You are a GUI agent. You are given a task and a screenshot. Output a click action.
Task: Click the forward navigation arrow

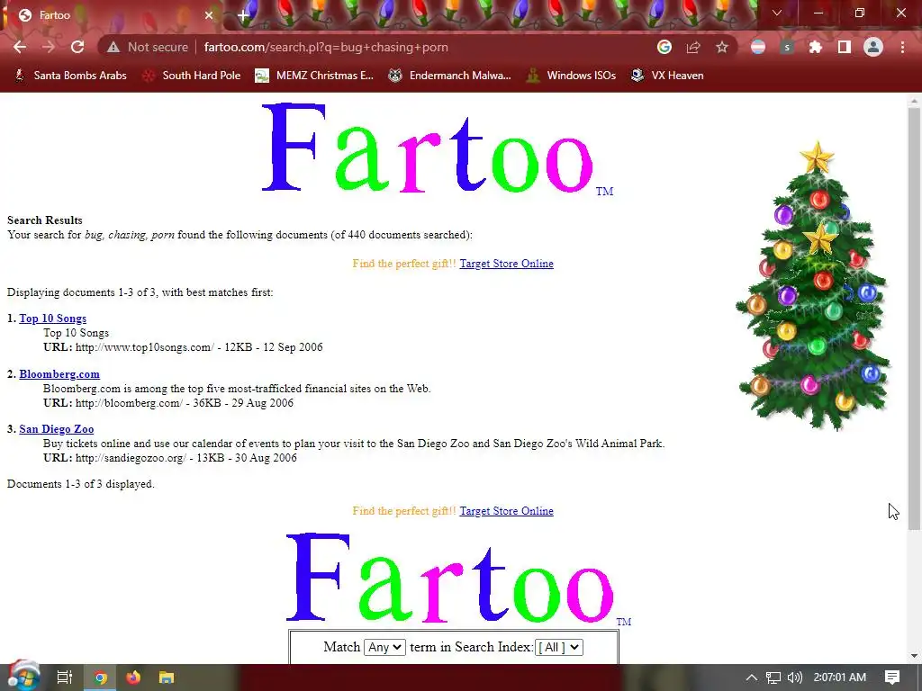tap(49, 47)
